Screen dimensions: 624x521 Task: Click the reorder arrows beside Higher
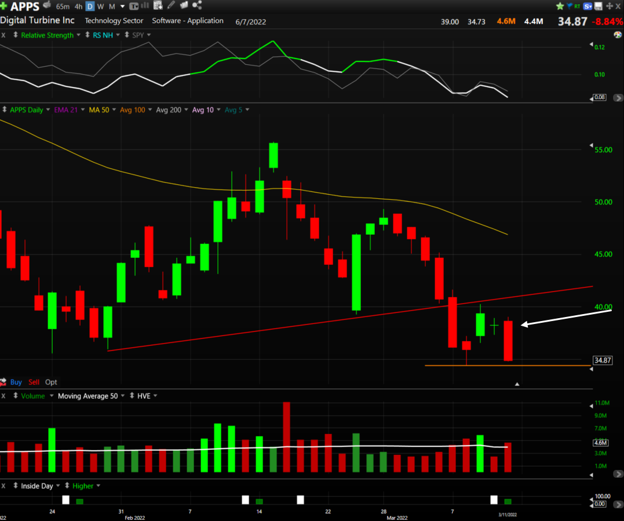pyautogui.click(x=67, y=485)
